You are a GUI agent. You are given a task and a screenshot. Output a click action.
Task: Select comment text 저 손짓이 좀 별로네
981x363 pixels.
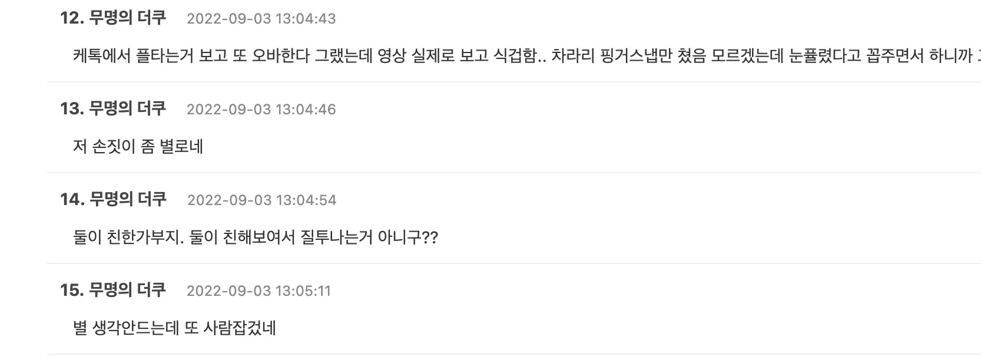point(138,146)
